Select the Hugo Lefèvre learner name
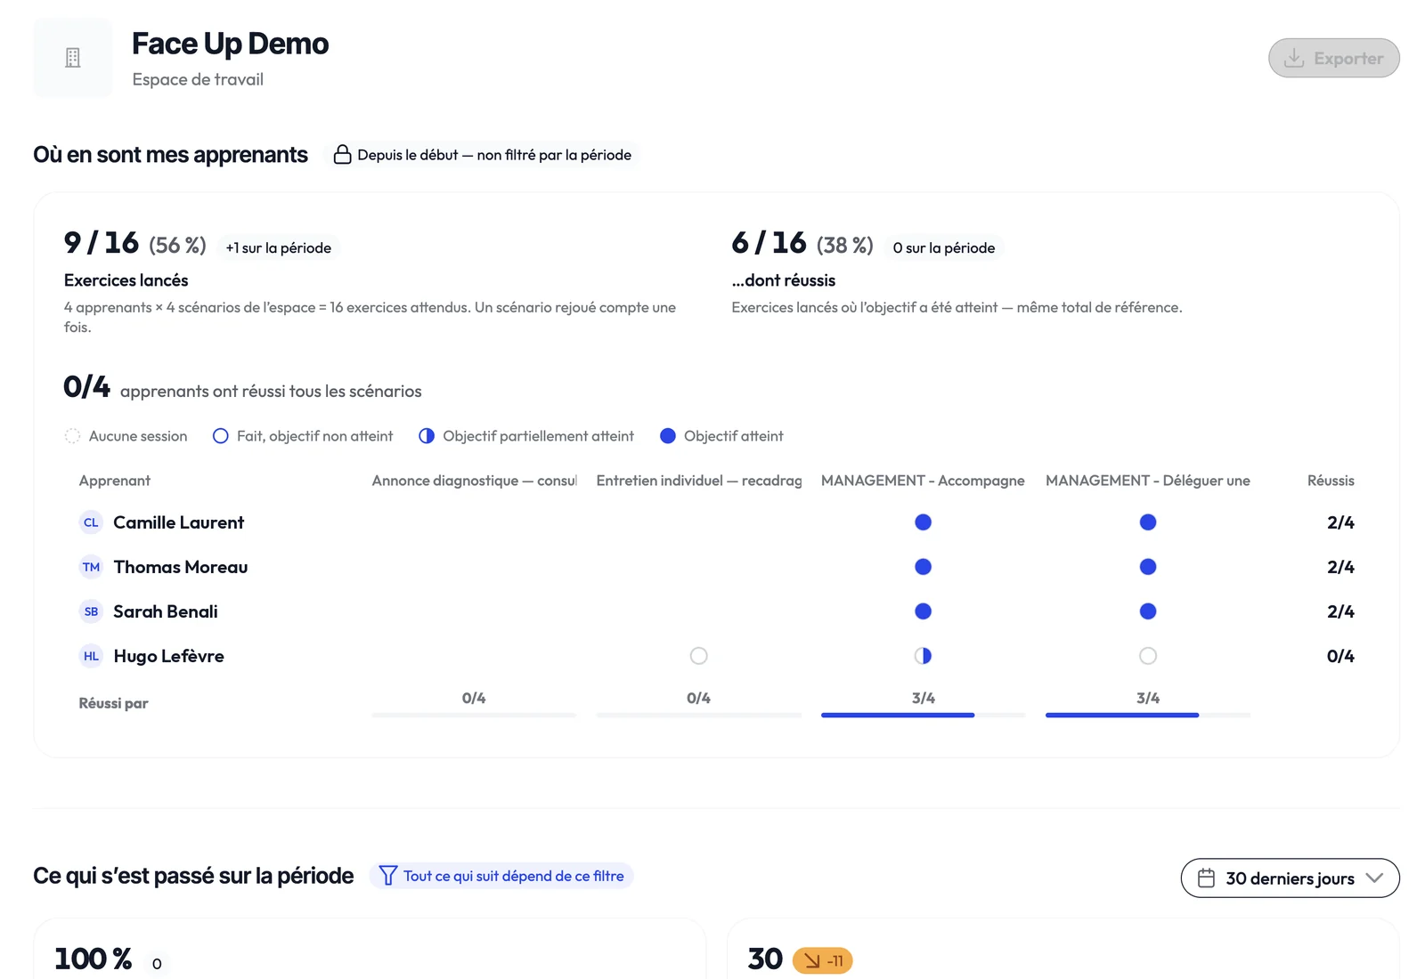The image size is (1425, 979). point(168,656)
